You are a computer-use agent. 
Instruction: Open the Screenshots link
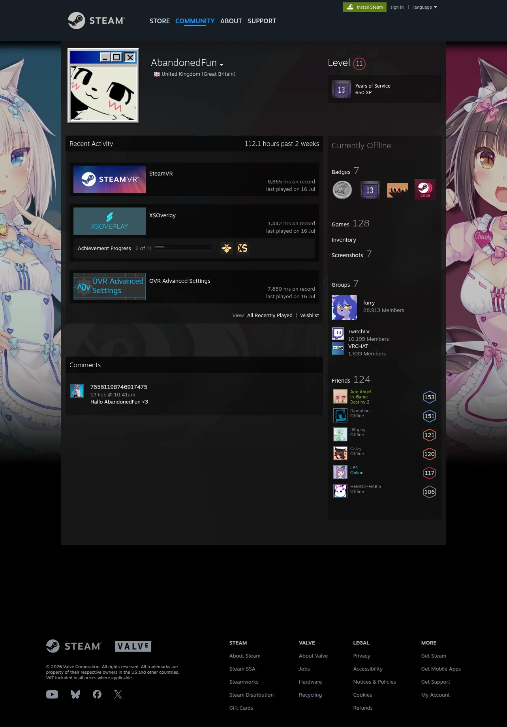[351, 254]
